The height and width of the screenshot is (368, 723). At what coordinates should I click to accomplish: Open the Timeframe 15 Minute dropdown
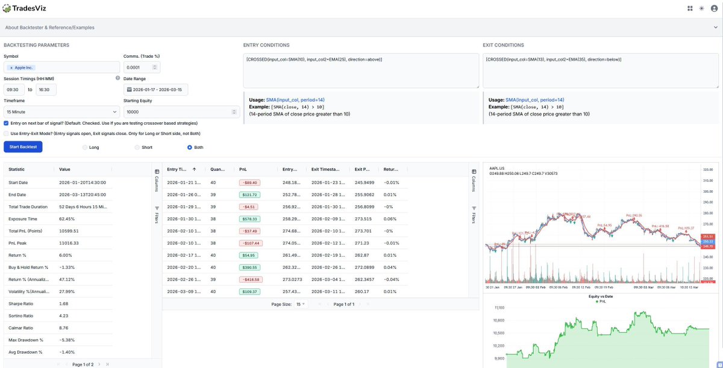61,111
